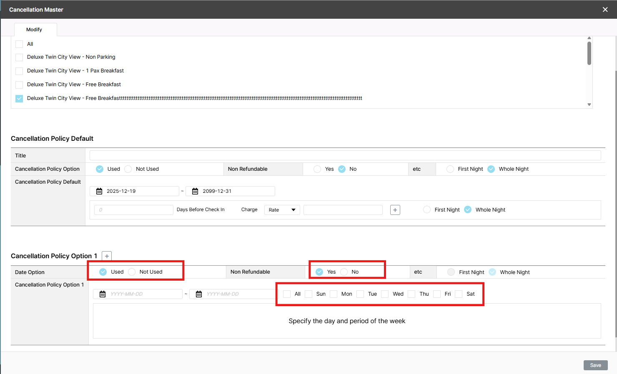Click the Title input field

coord(345,155)
